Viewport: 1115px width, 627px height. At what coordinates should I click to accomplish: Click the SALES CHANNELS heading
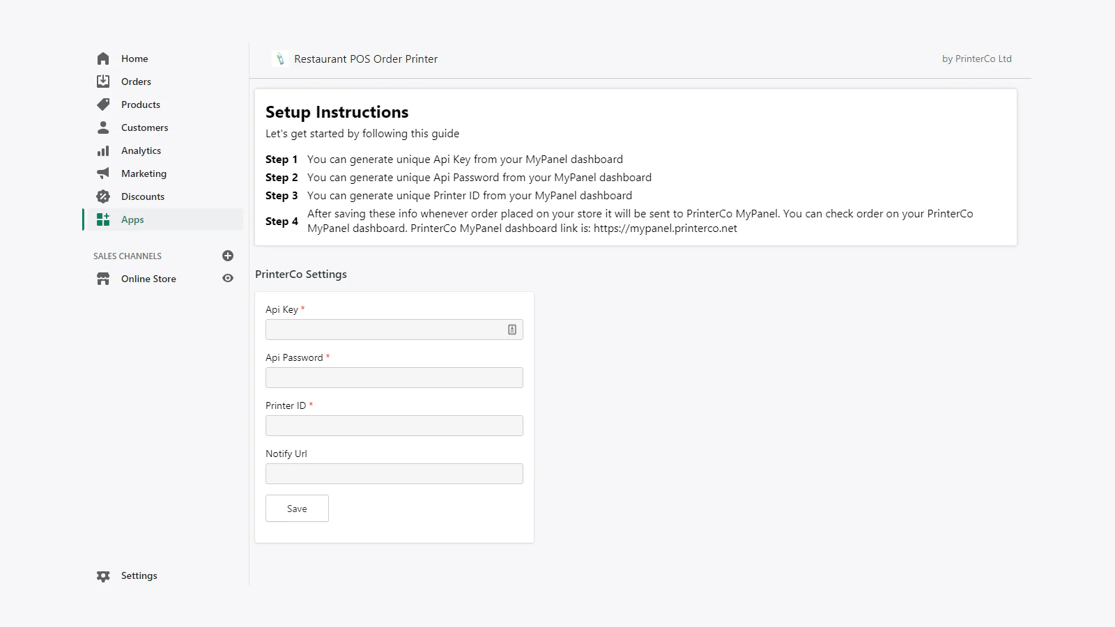128,256
